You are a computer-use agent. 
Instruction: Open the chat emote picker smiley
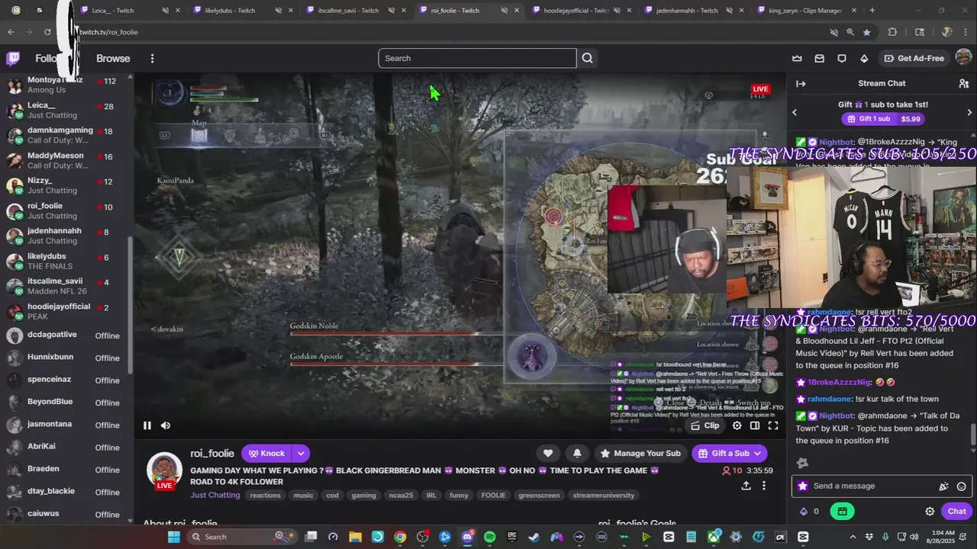pyautogui.click(x=961, y=486)
